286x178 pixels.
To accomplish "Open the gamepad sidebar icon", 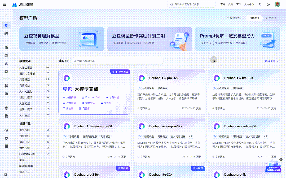I will [6, 34].
